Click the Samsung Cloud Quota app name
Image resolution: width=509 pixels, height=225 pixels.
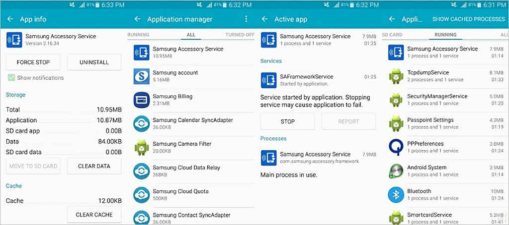point(180,191)
